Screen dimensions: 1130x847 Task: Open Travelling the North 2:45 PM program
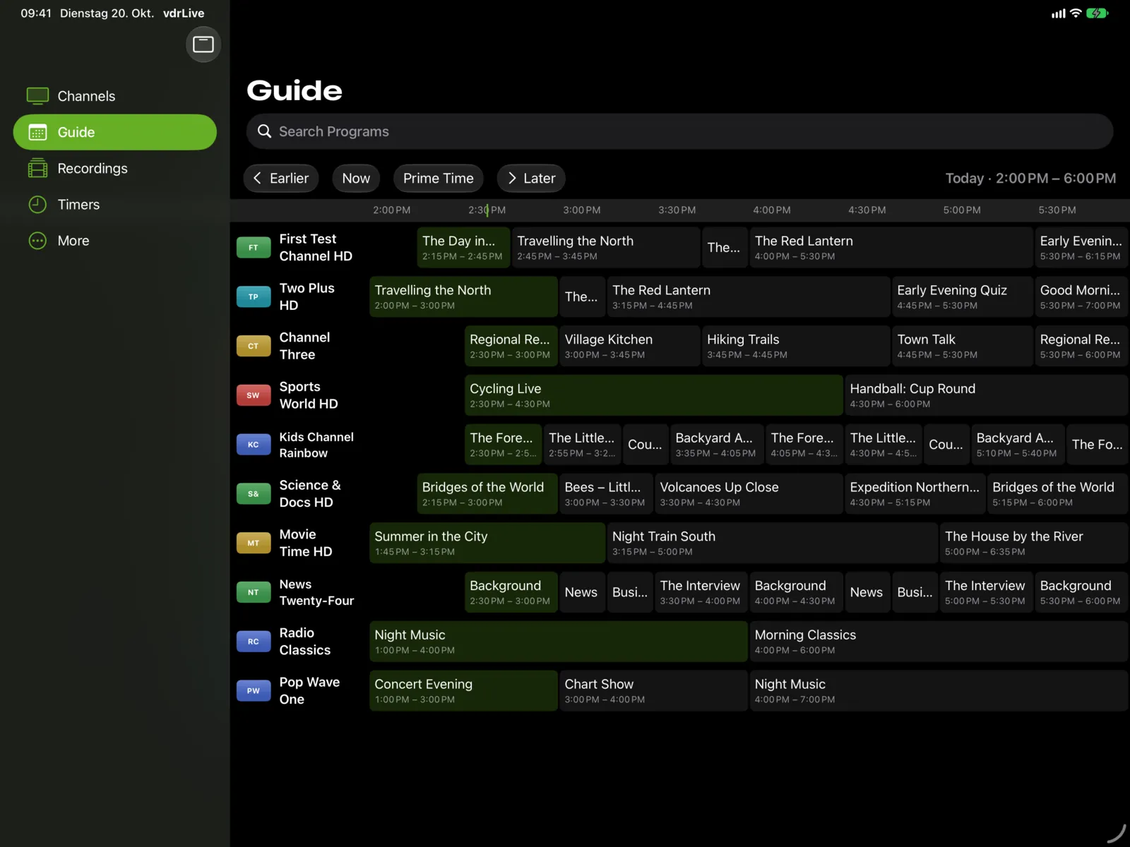pos(606,248)
